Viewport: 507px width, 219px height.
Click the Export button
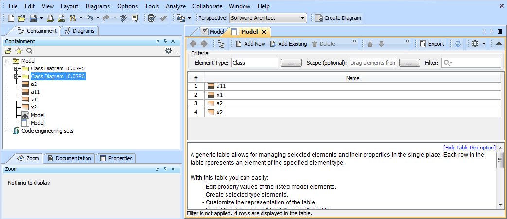coord(432,44)
